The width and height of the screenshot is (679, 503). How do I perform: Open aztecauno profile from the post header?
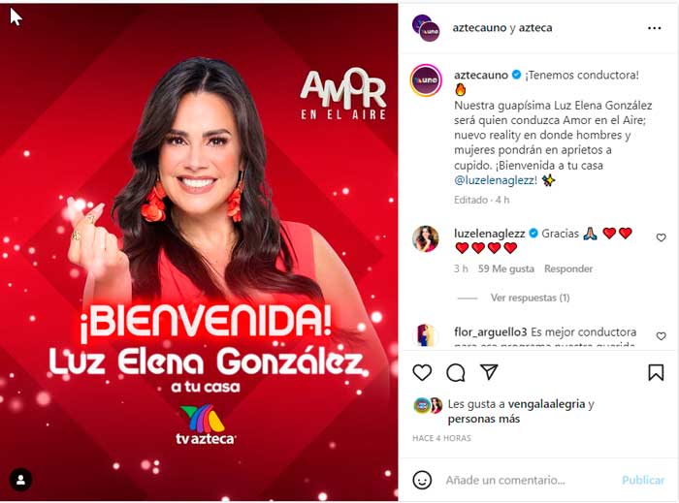click(x=479, y=28)
